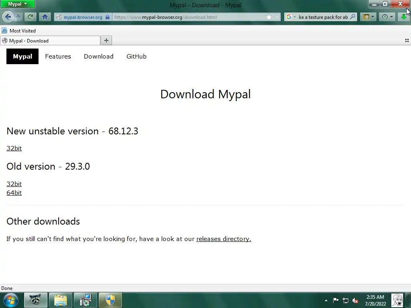Download the 68.12.3 unstable 32bit link

pos(14,148)
